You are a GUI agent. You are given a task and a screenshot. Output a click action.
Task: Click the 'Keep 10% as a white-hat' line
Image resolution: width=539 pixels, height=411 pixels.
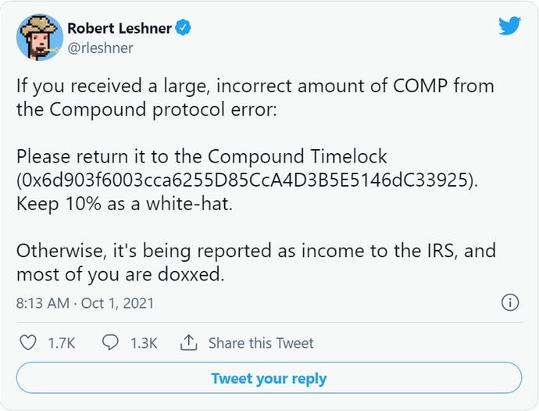[124, 204]
